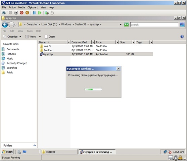The image size is (187, 161).
Task: Expand the Tags column dropdown
Action: pos(151,42)
